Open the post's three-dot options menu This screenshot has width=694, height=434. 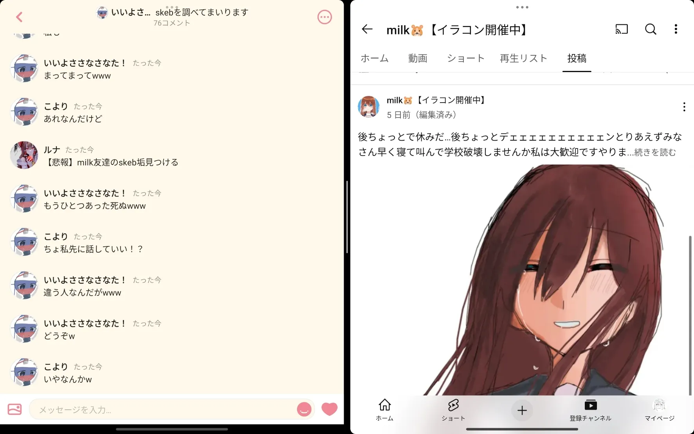pyautogui.click(x=684, y=107)
